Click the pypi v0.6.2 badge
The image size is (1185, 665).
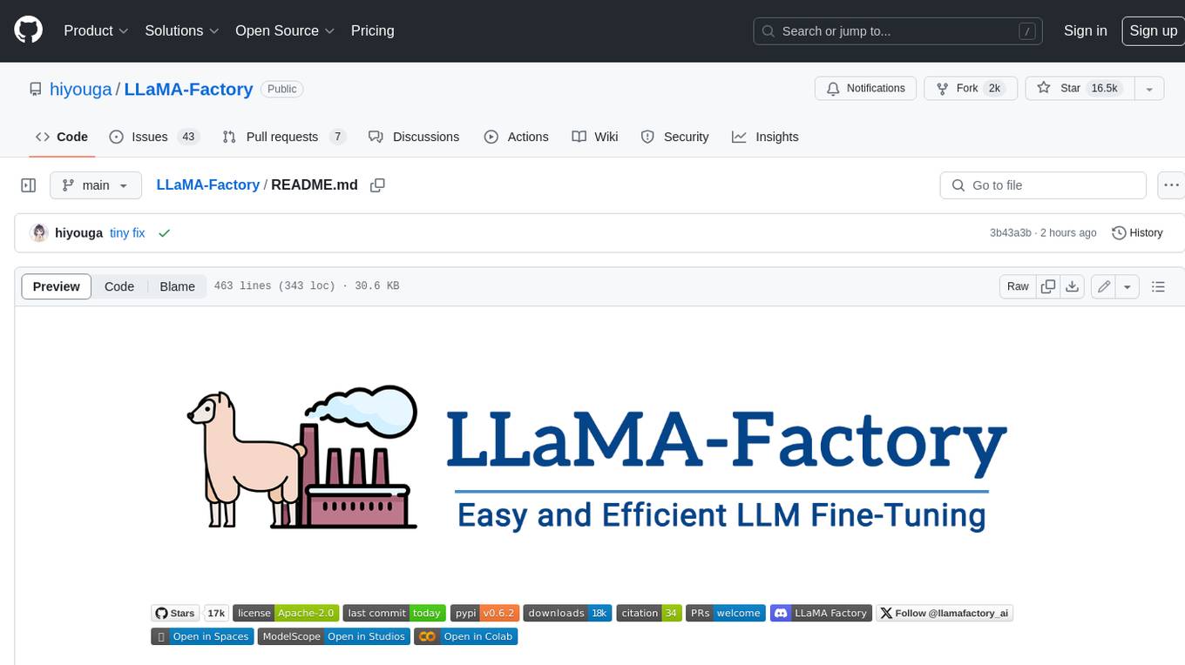(x=485, y=613)
